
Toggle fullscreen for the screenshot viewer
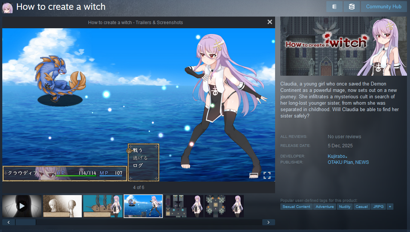coord(267,175)
